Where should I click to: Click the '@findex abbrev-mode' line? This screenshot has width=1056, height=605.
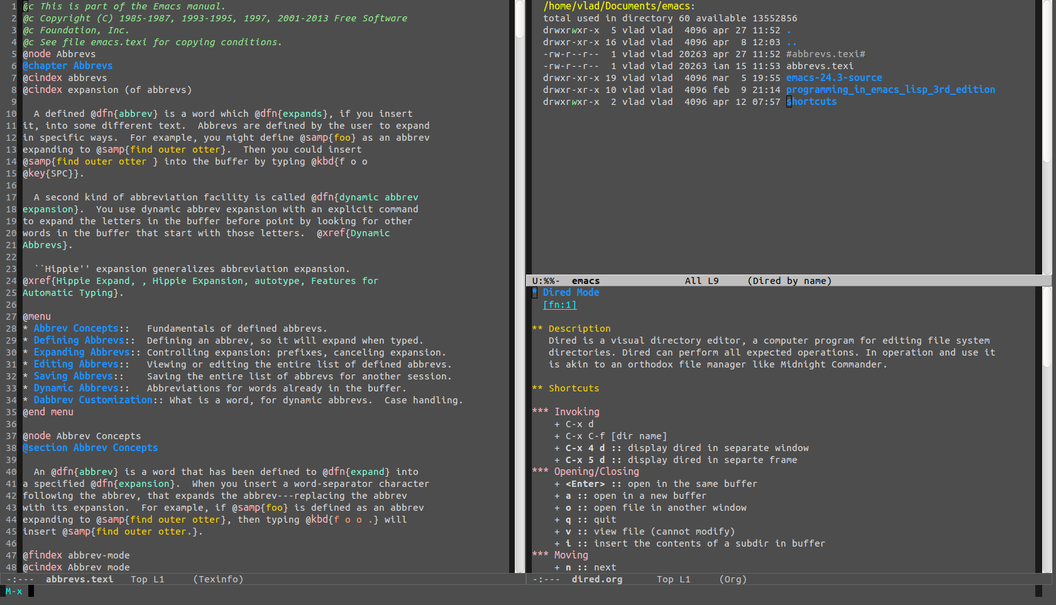click(x=76, y=555)
